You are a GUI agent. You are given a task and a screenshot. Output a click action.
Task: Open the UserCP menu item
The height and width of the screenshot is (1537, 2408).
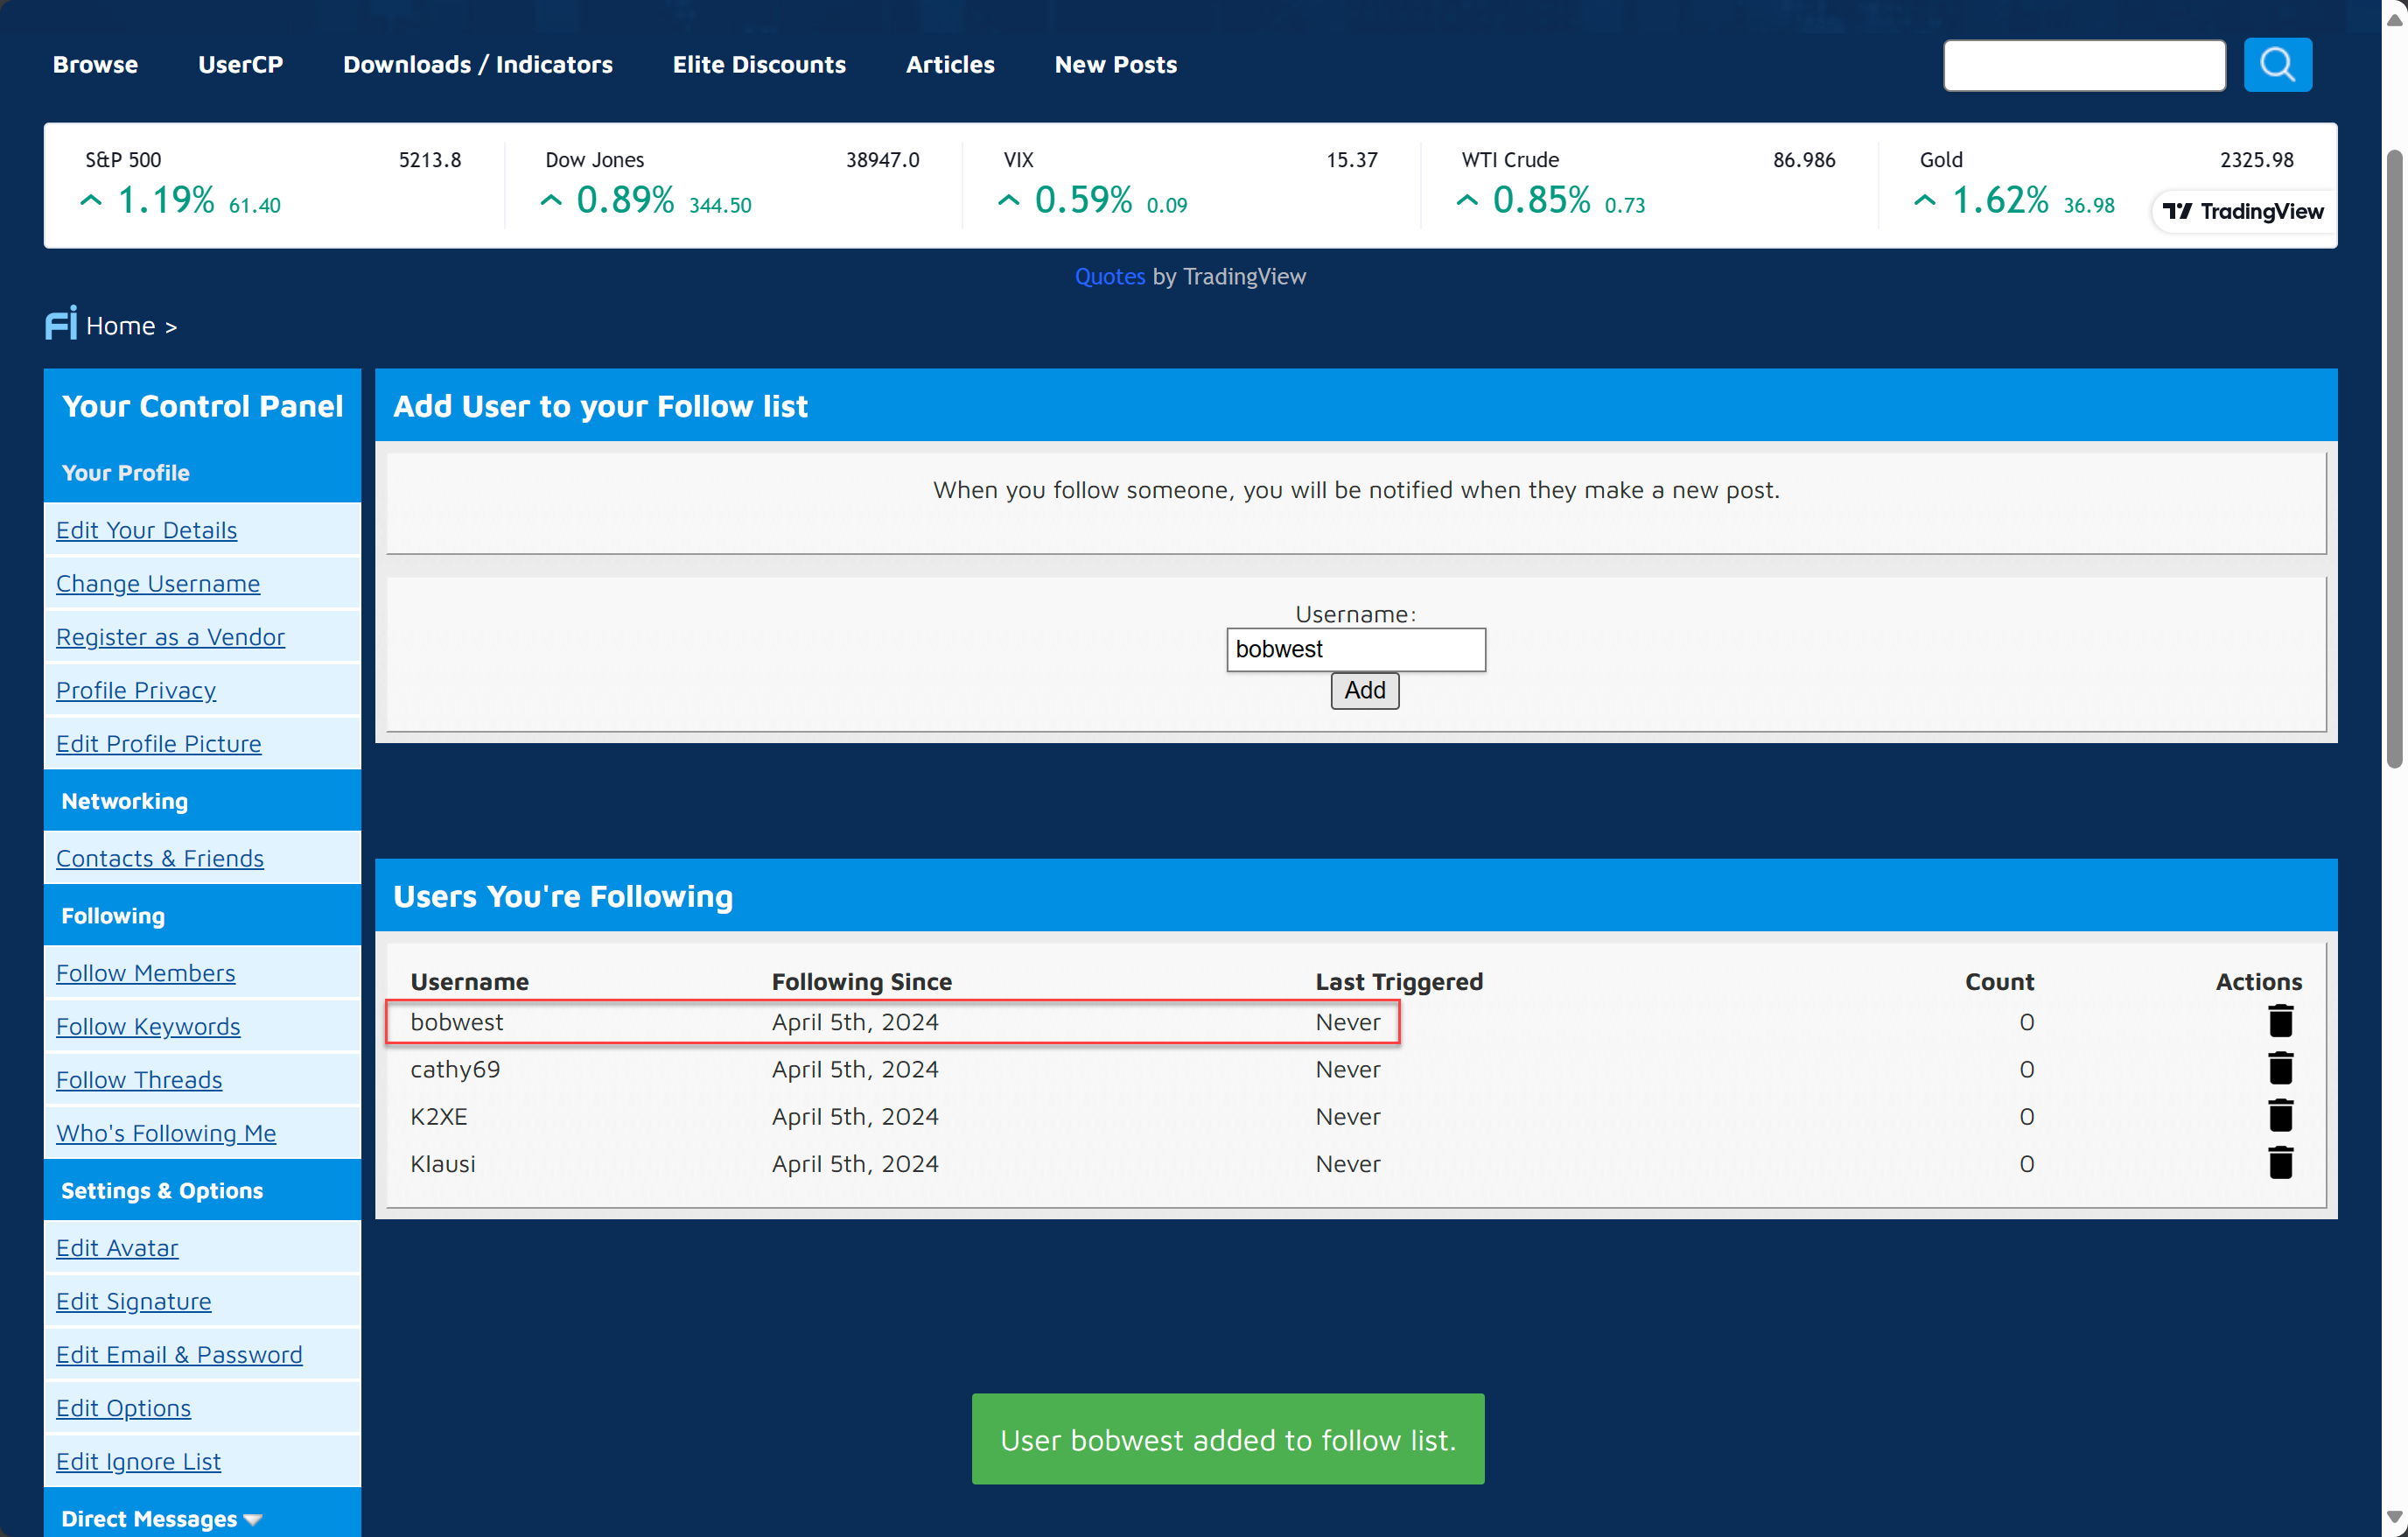(240, 64)
